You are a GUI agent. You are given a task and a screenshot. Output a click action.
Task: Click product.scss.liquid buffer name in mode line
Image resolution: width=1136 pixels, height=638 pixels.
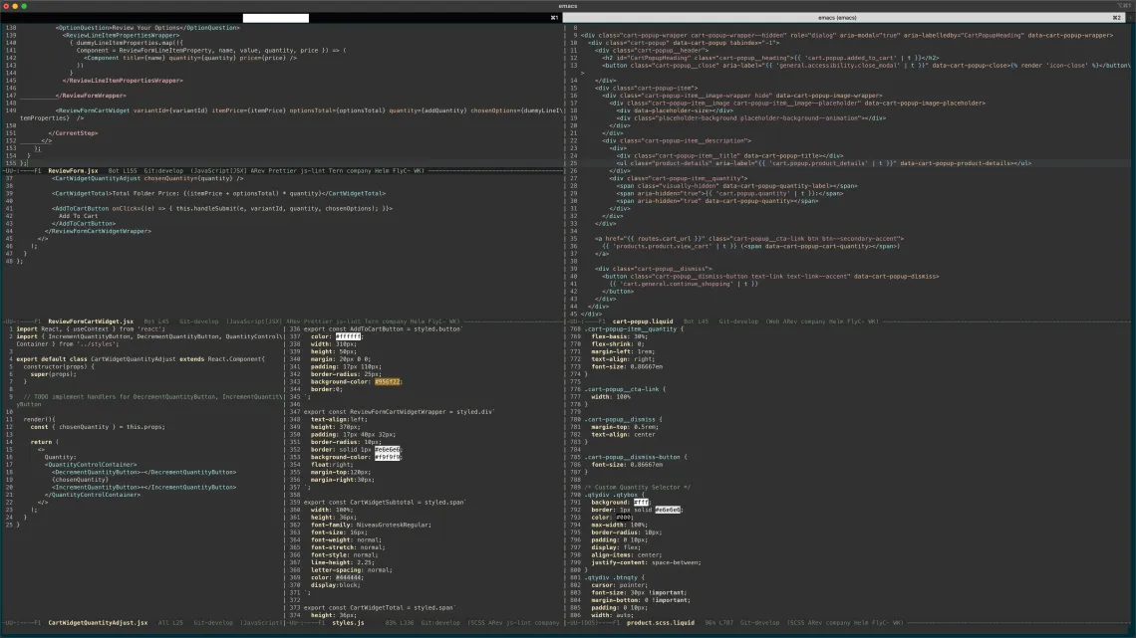point(660,622)
